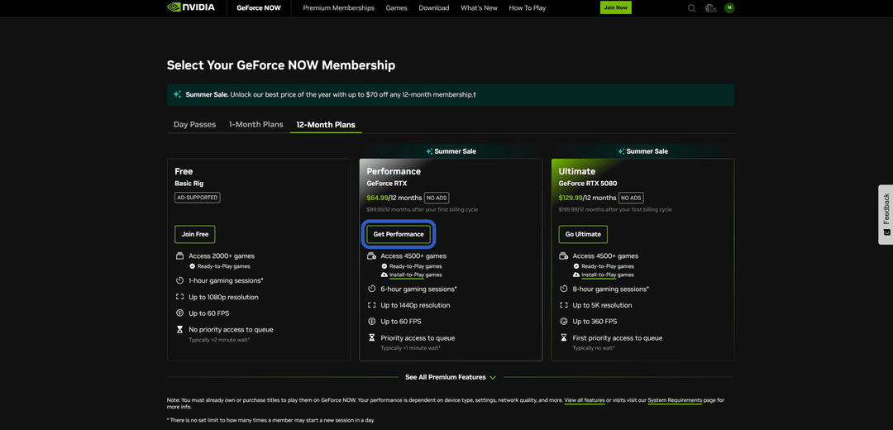Screen dimensions: 893x430
Task: Switch to 1-Month Plans tab
Action: point(256,124)
